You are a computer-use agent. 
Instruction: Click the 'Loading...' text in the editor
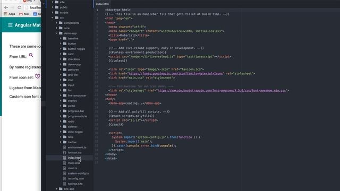click(x=134, y=103)
